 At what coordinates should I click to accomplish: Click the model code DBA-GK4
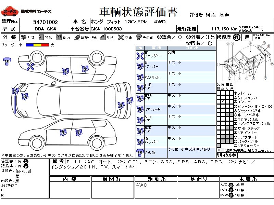(45, 29)
